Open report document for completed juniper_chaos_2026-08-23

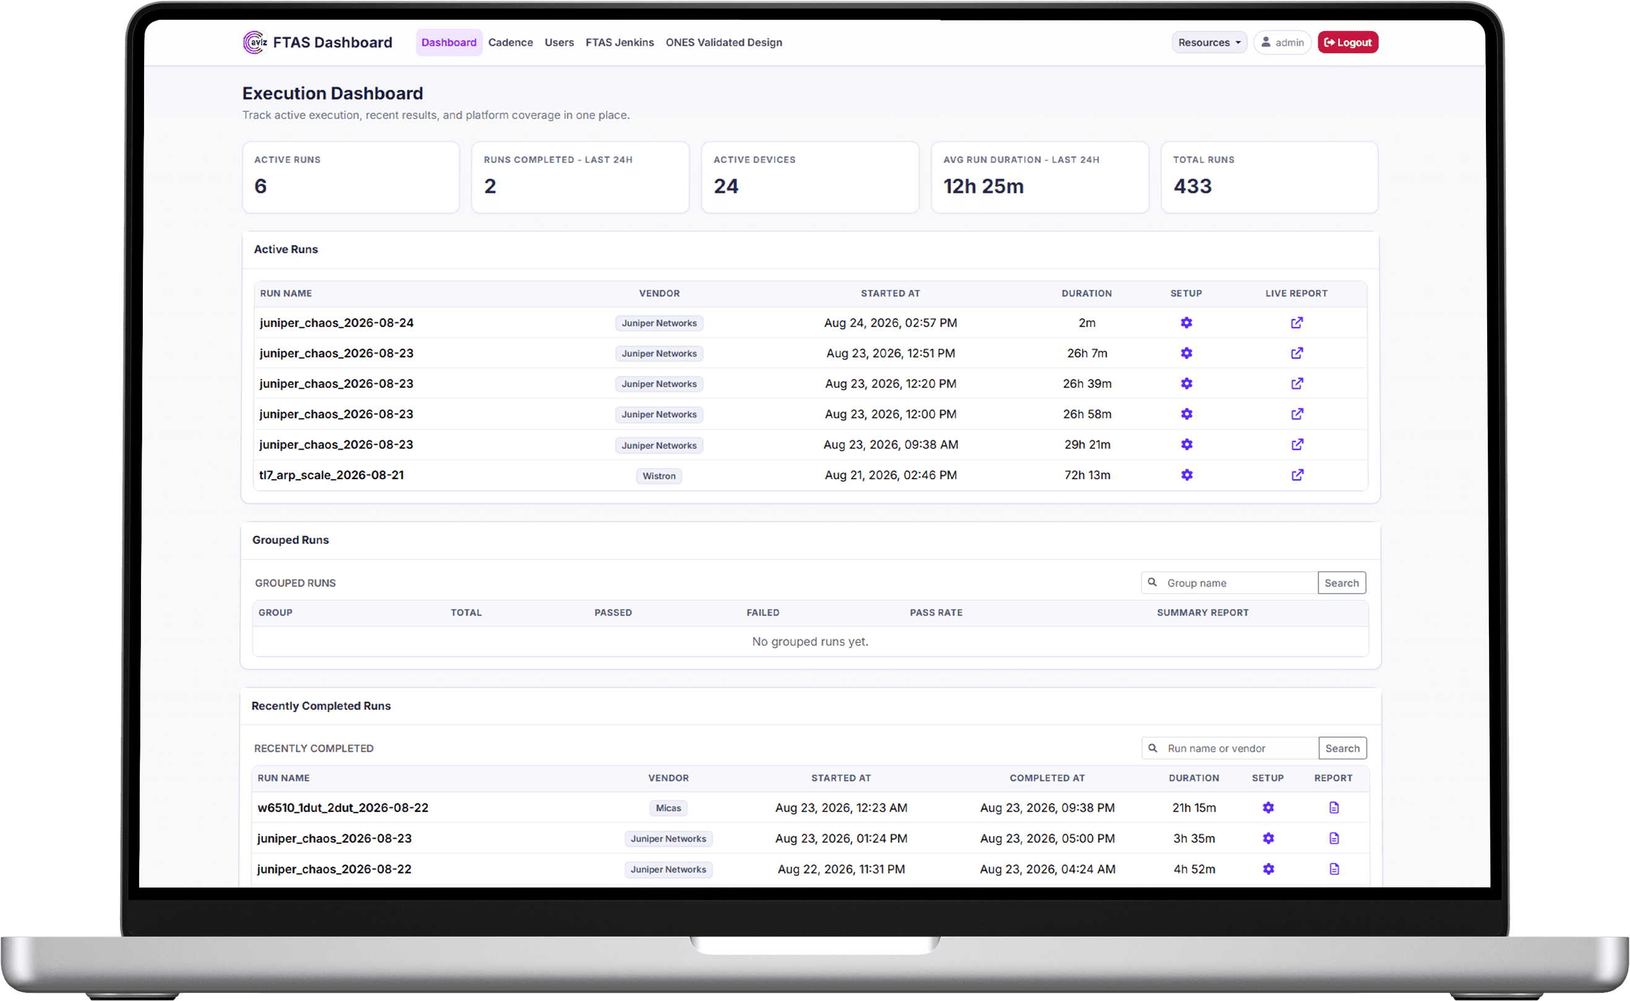coord(1333,838)
